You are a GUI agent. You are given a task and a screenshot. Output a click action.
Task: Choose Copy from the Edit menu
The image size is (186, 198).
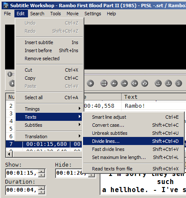pos(49,78)
